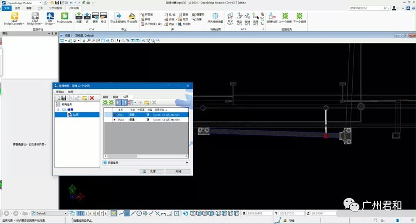Toggle view 1 button in bottom bar

point(79,213)
